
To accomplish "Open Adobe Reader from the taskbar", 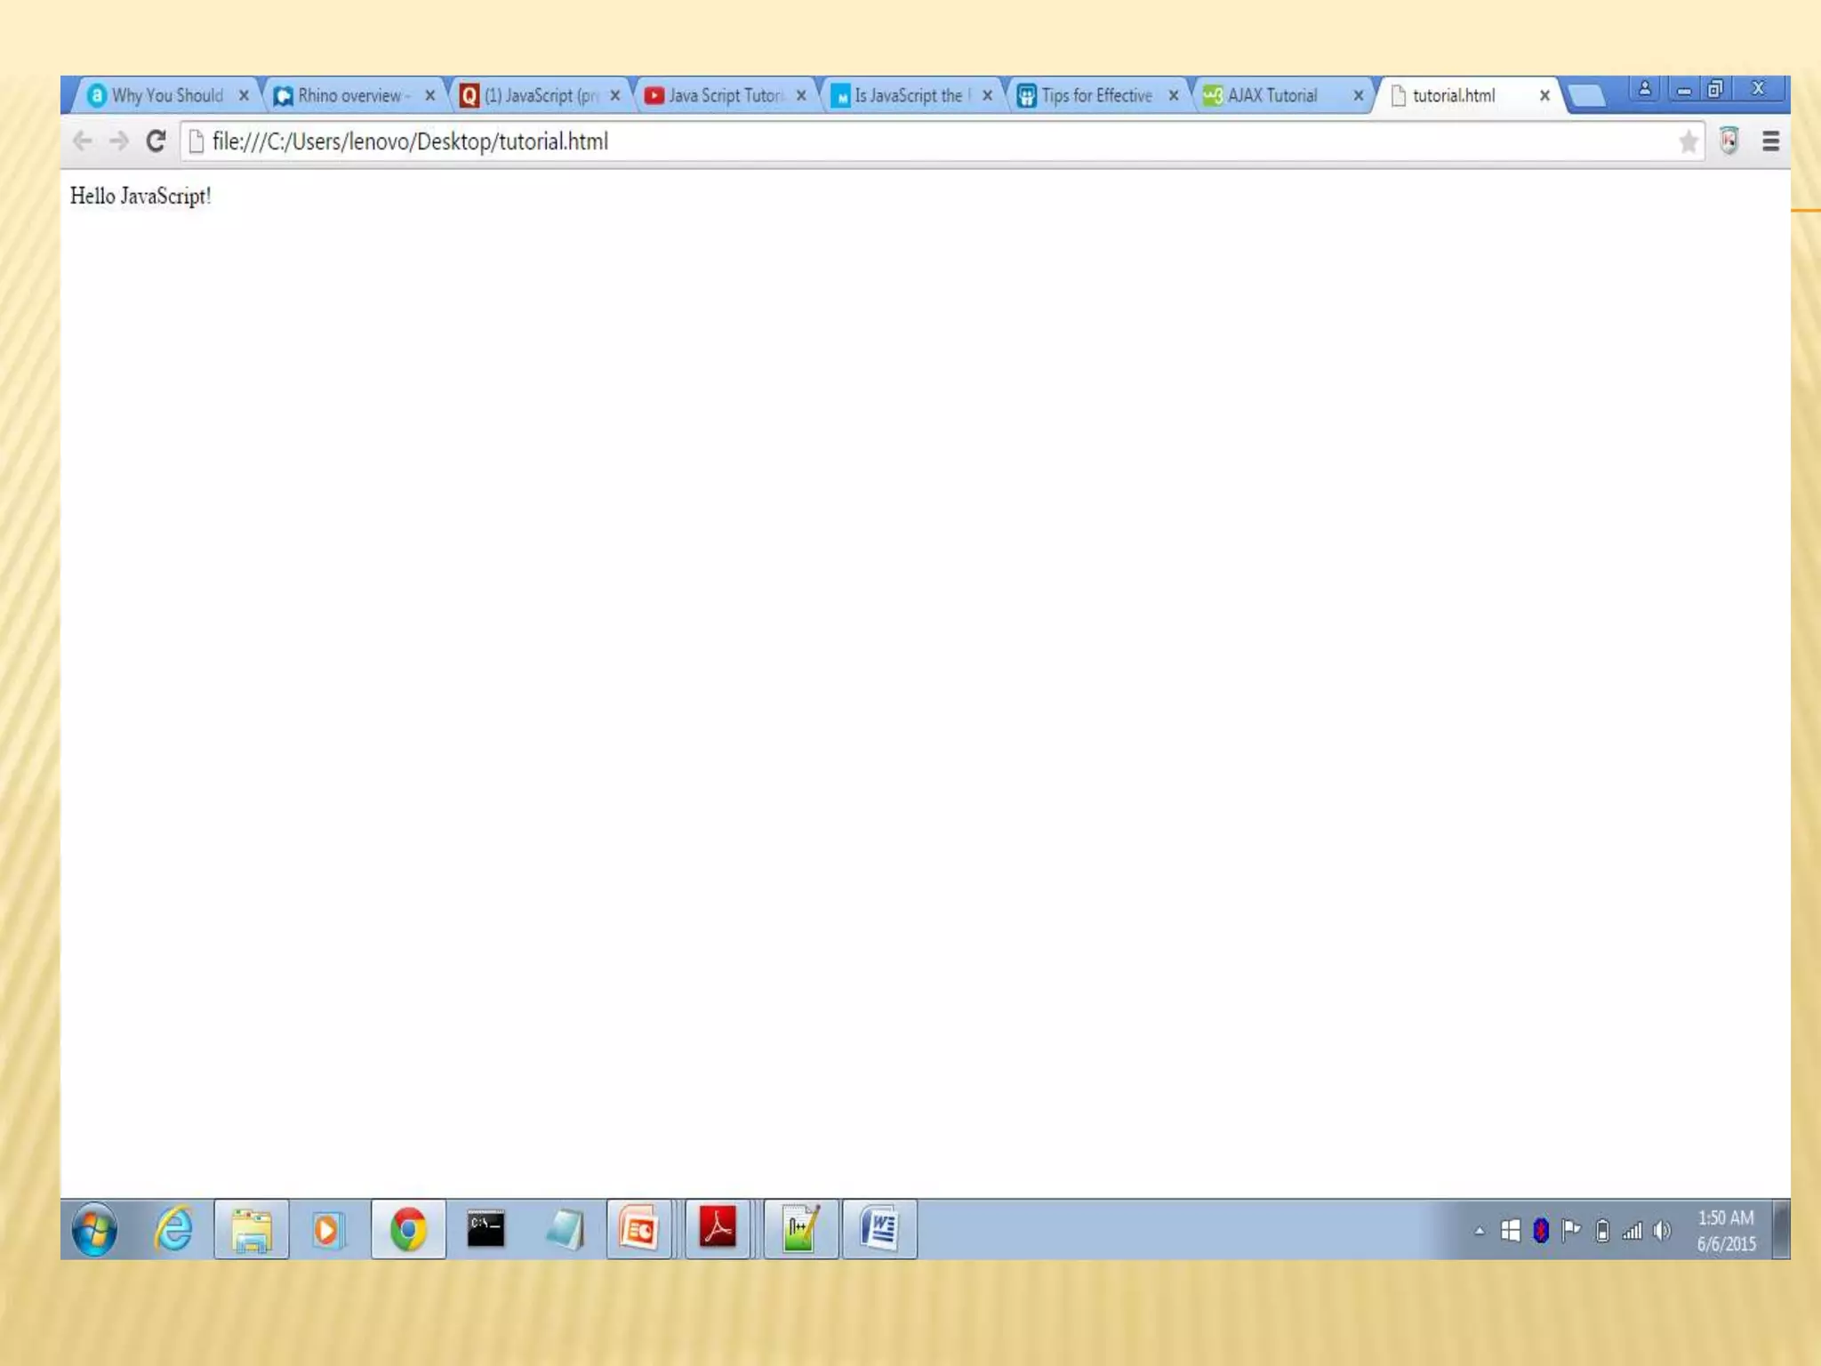I will coord(718,1228).
